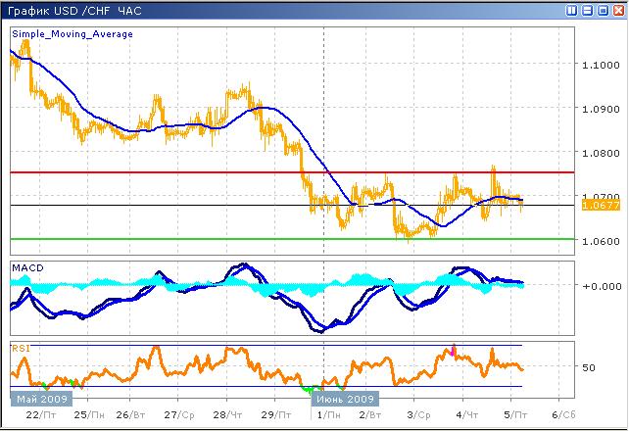The image size is (629, 431).
Task: Close the USD/CHF chart window
Action: coord(617,10)
